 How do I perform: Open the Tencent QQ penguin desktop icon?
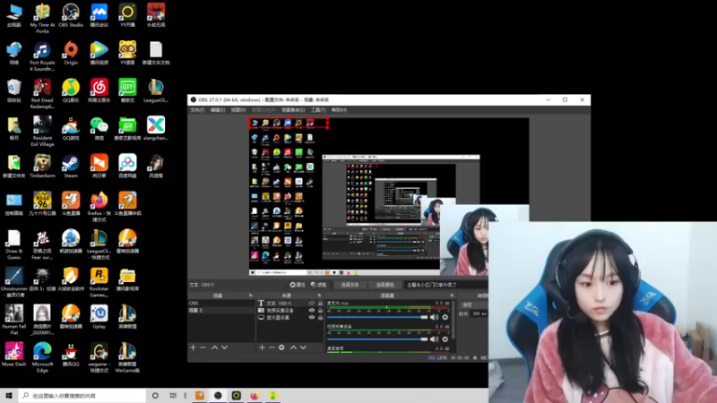click(71, 355)
